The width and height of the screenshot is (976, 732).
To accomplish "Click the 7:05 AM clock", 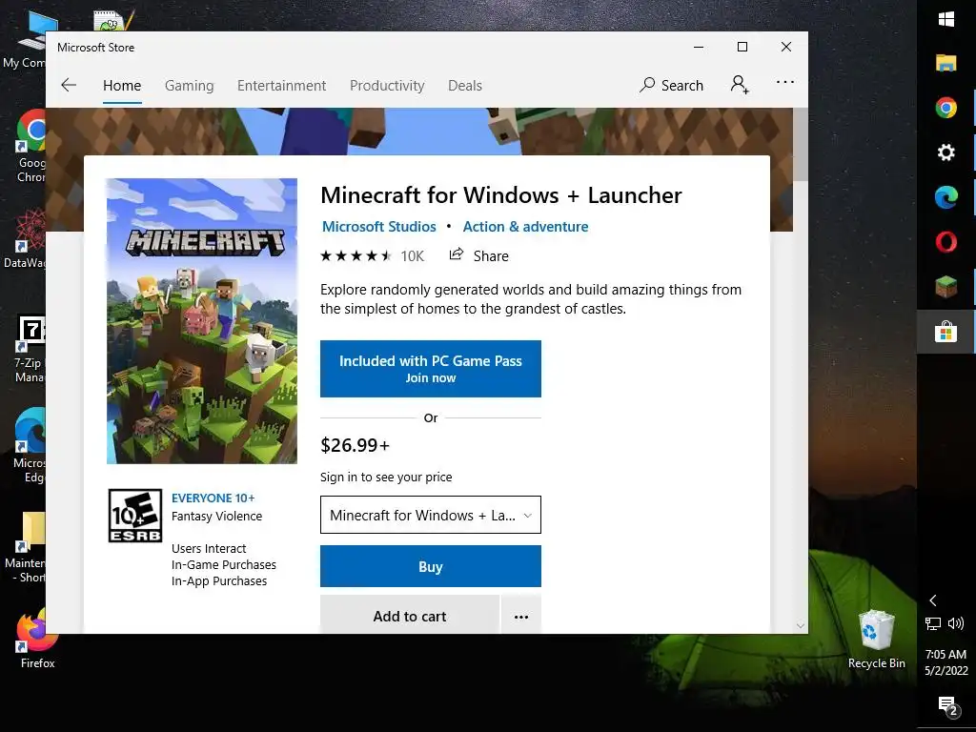I will pos(945,654).
